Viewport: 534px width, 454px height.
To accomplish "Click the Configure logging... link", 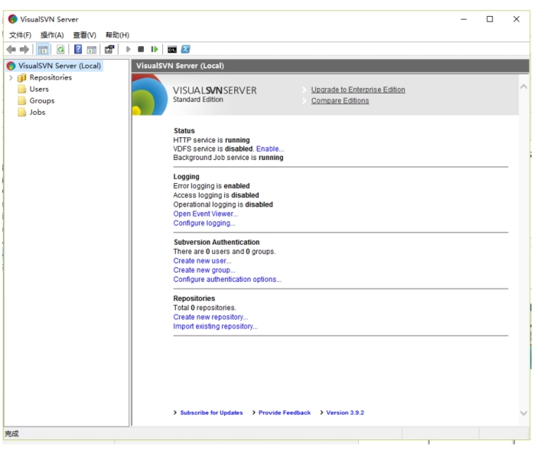I will coord(204,223).
